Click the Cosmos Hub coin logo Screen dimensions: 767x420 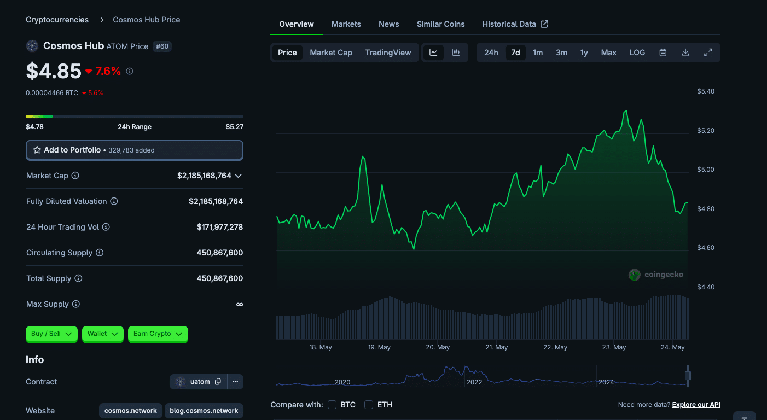click(32, 46)
